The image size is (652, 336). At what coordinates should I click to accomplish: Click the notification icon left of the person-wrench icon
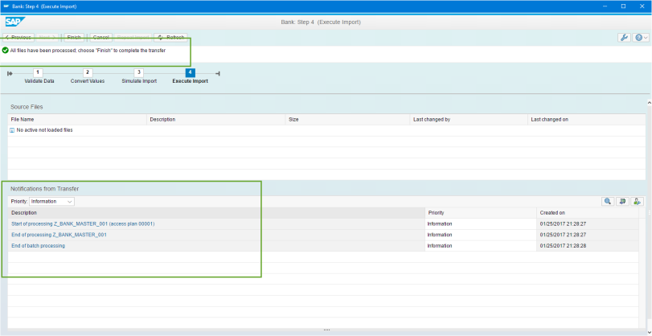coord(622,201)
